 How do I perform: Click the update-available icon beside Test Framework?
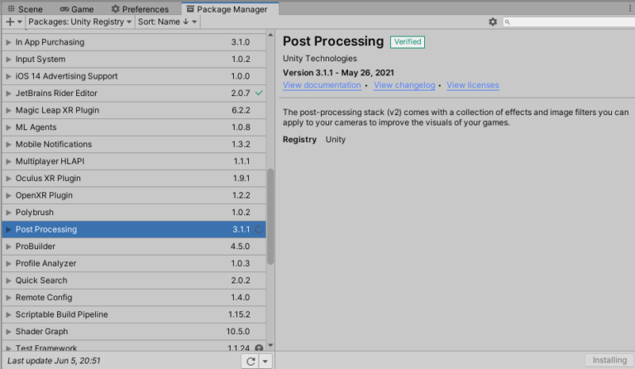259,348
